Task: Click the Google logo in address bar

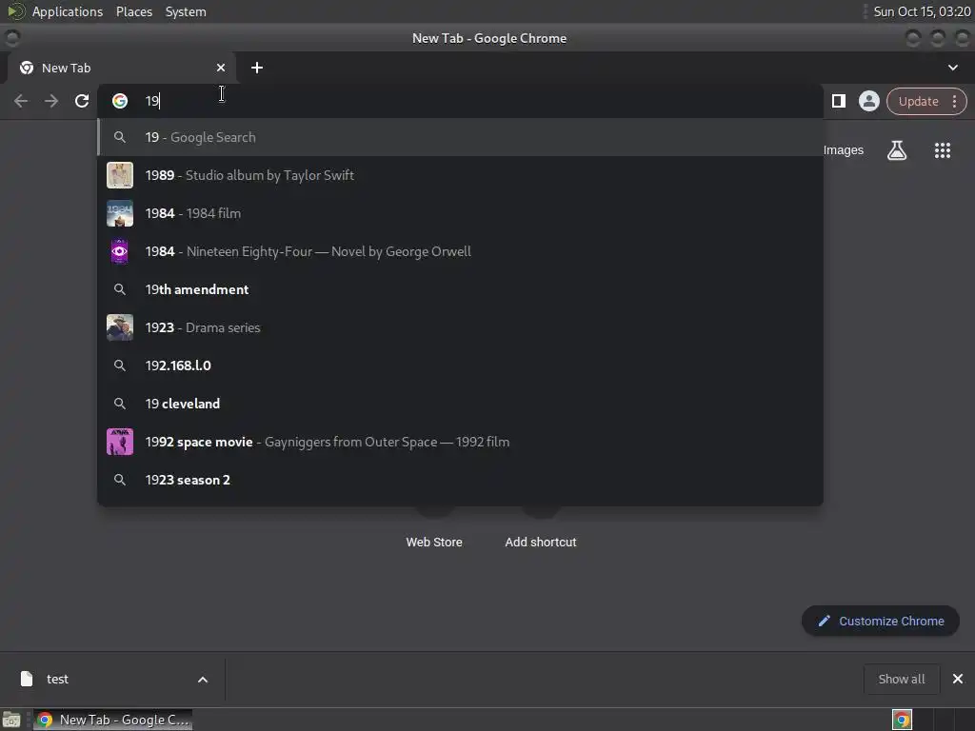Action: click(120, 101)
